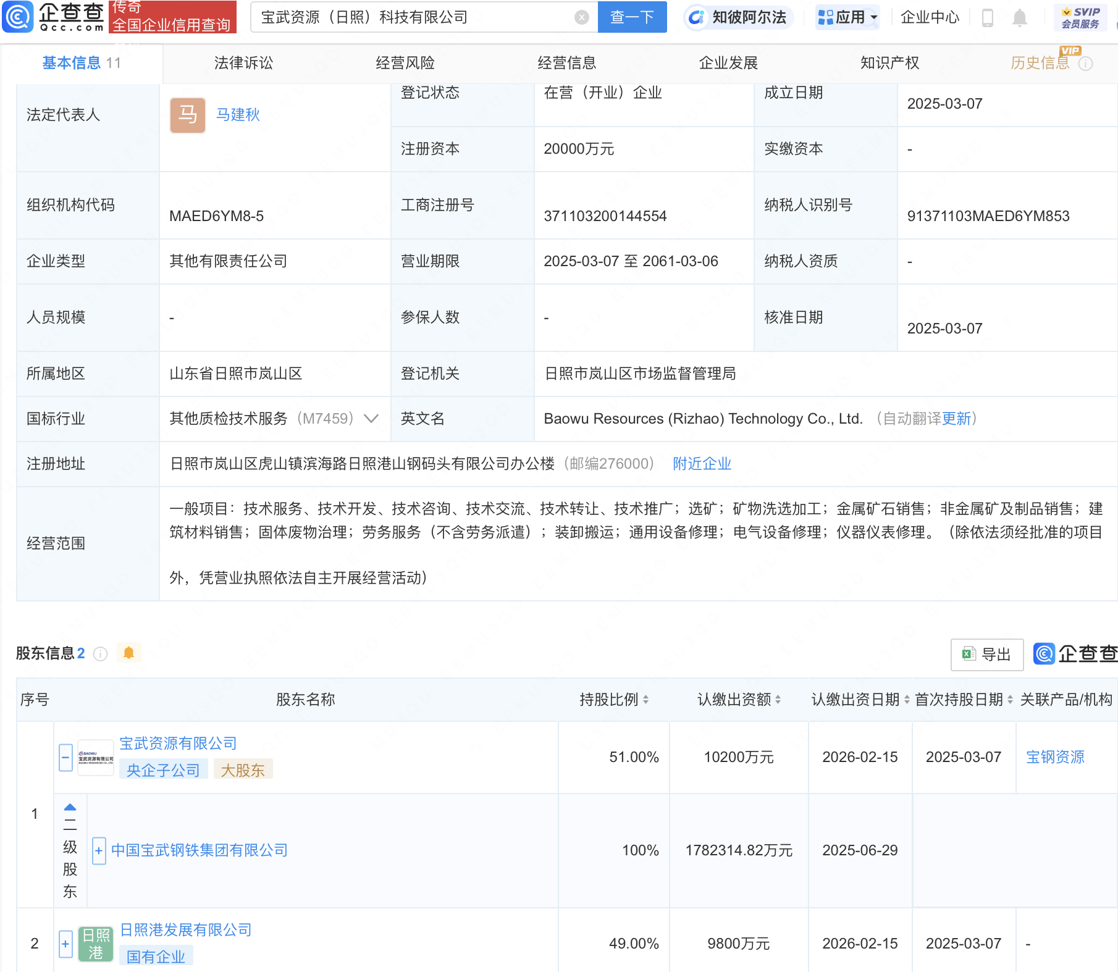Open the 历史信息 VIP tab
The height and width of the screenshot is (972, 1118).
[1040, 63]
